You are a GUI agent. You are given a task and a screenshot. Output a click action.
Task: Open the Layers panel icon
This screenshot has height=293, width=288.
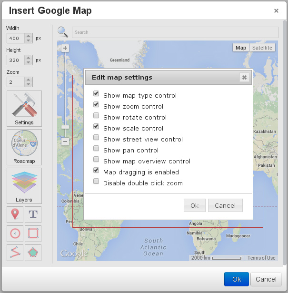point(24,185)
